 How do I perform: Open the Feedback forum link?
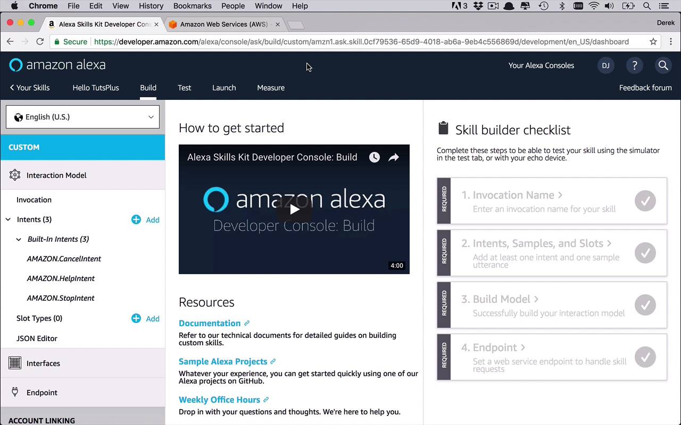(x=645, y=88)
